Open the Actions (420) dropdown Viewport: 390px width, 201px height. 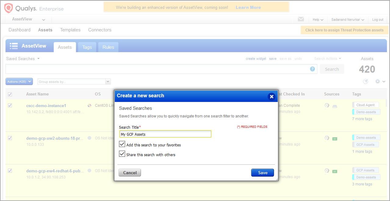[x=19, y=81]
